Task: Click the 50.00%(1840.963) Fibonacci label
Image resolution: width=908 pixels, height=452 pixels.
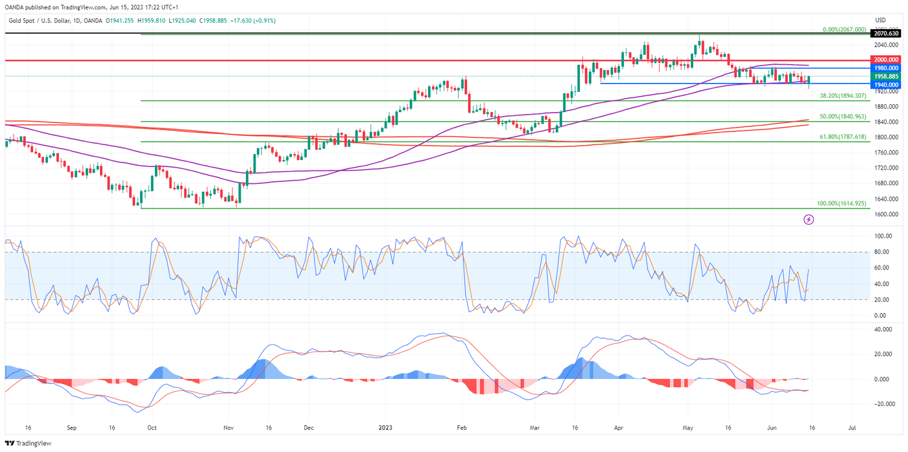Action: 842,117
